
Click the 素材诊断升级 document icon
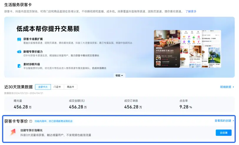click(x=19, y=66)
